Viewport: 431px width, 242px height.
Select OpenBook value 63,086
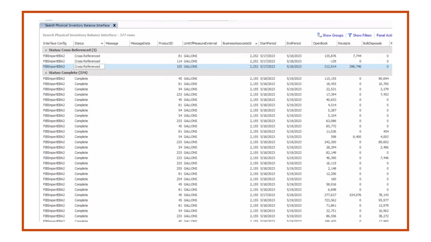331,121
